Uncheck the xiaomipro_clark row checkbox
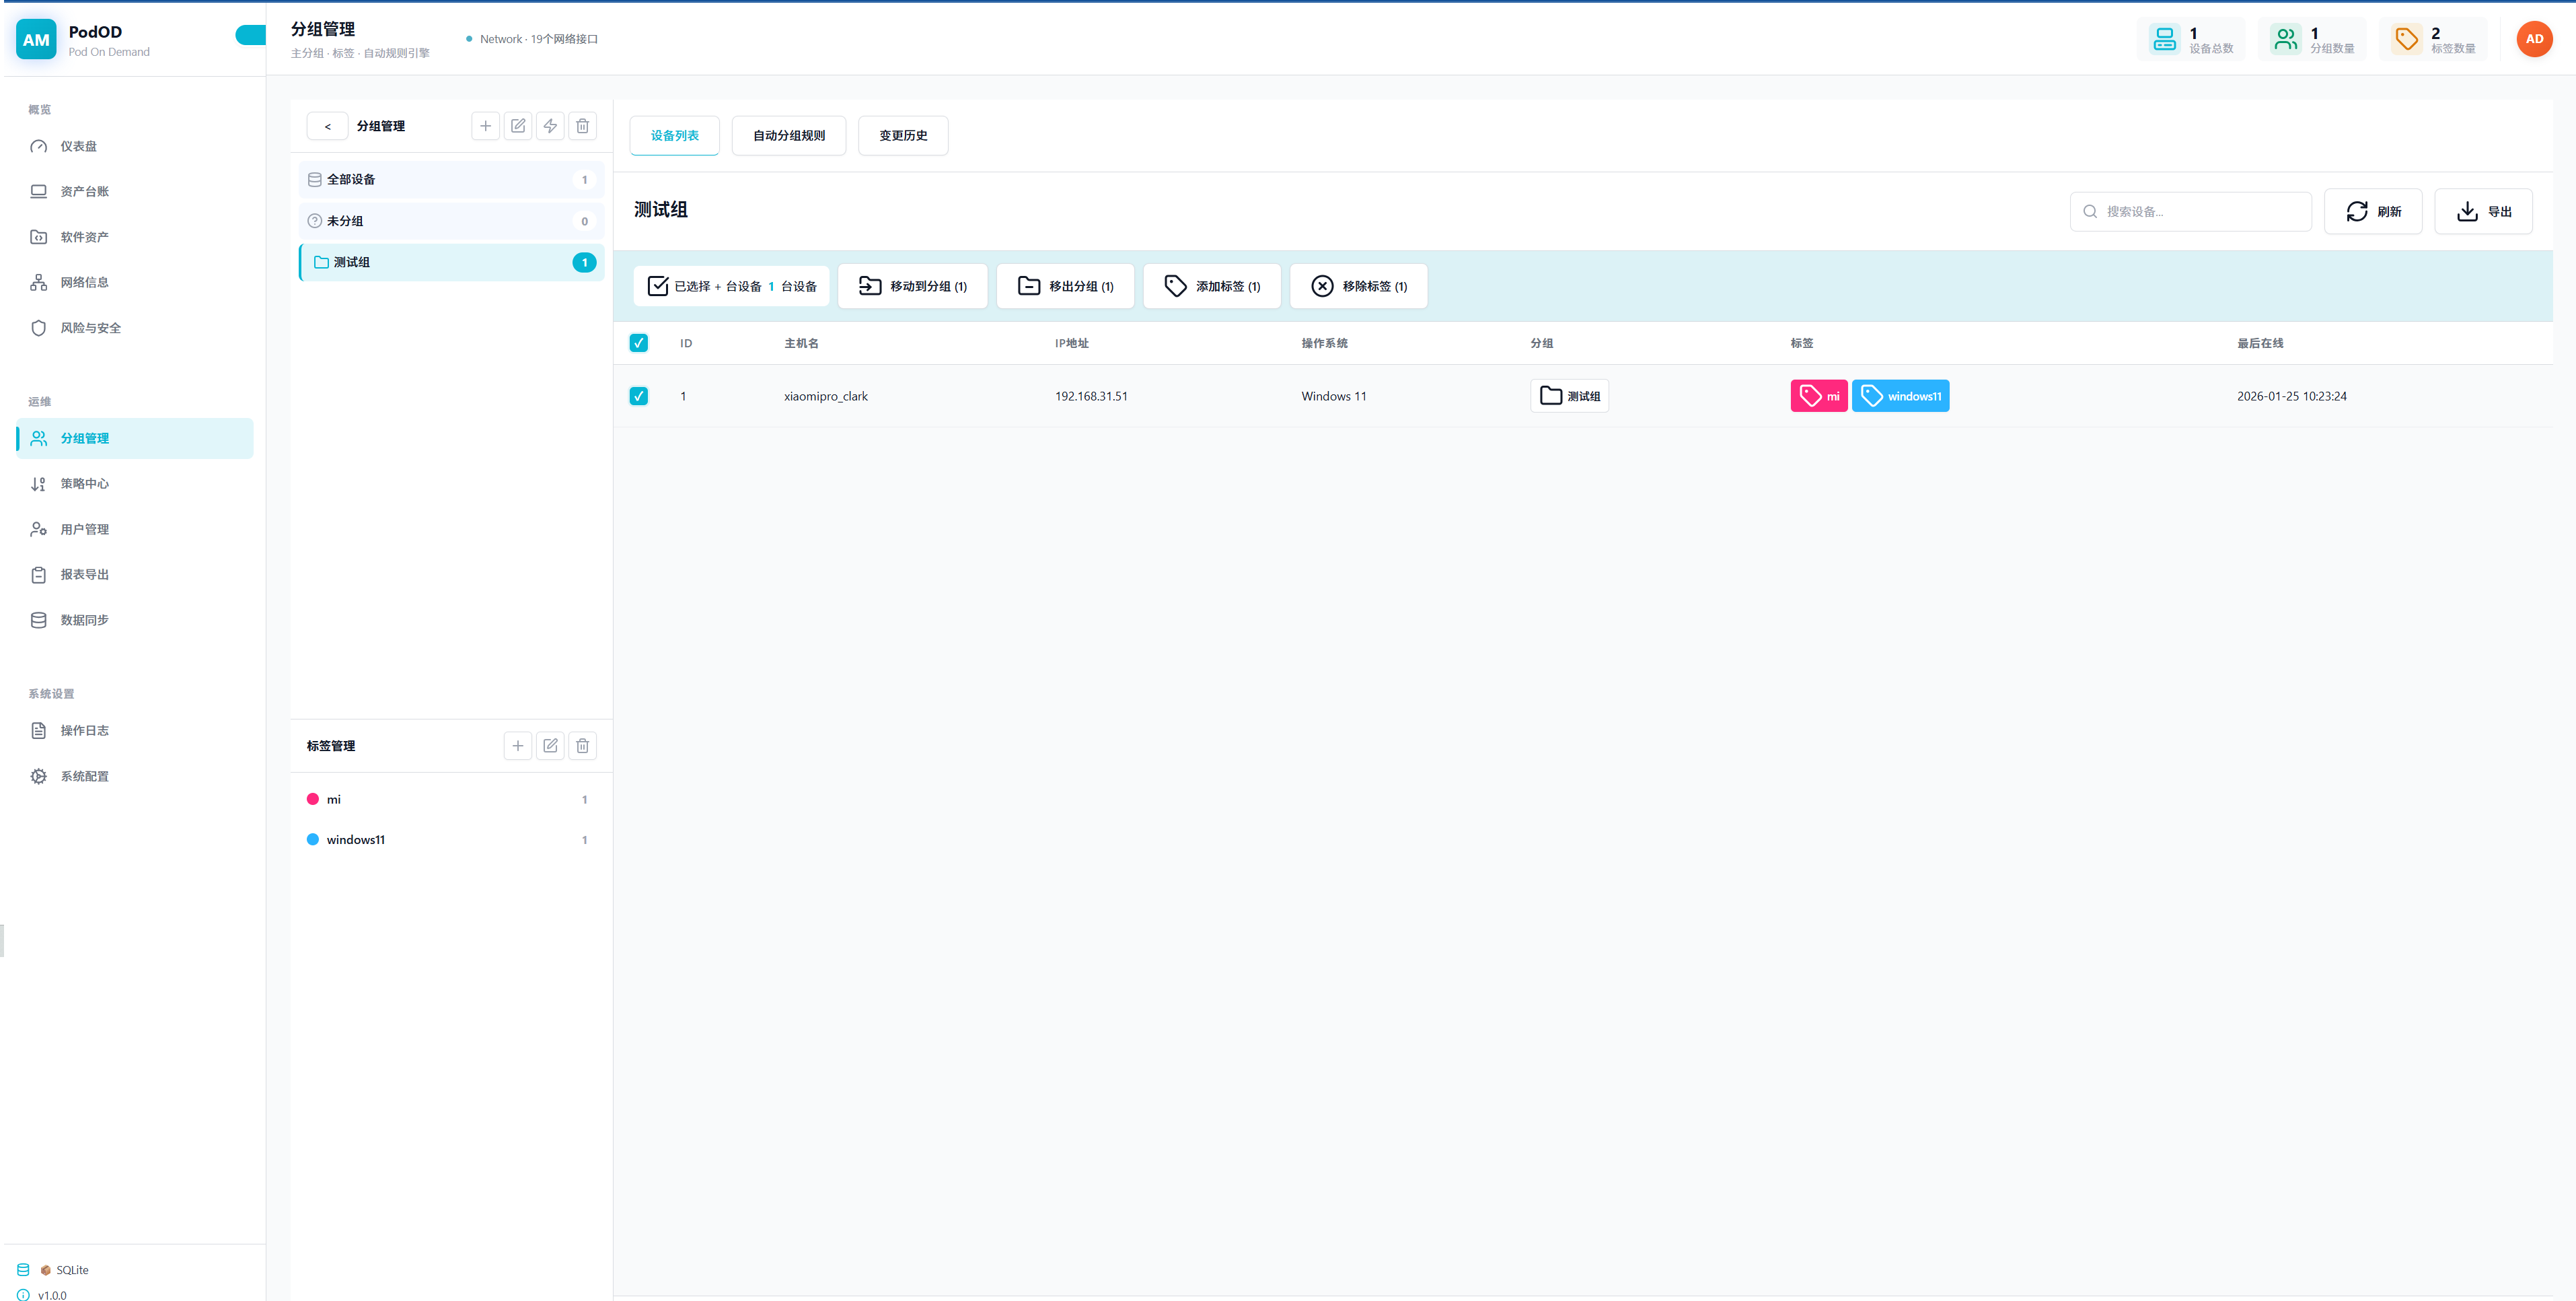The width and height of the screenshot is (2576, 1301). point(639,396)
